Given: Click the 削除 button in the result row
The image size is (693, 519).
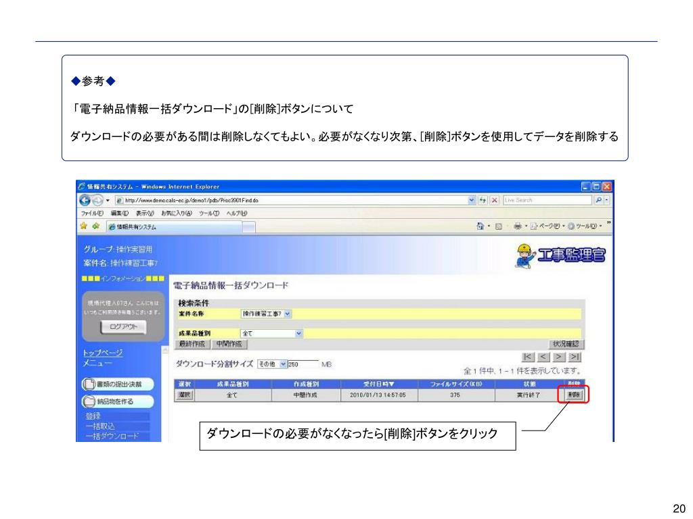Looking at the screenshot, I should point(573,395).
